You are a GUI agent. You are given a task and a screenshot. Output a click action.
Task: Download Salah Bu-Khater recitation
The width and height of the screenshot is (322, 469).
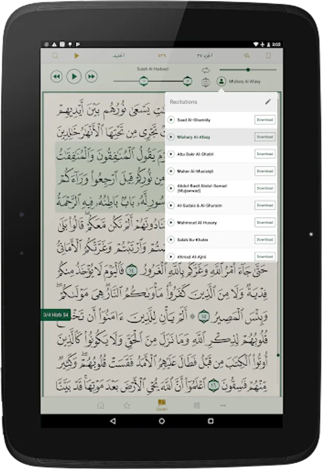(265, 240)
